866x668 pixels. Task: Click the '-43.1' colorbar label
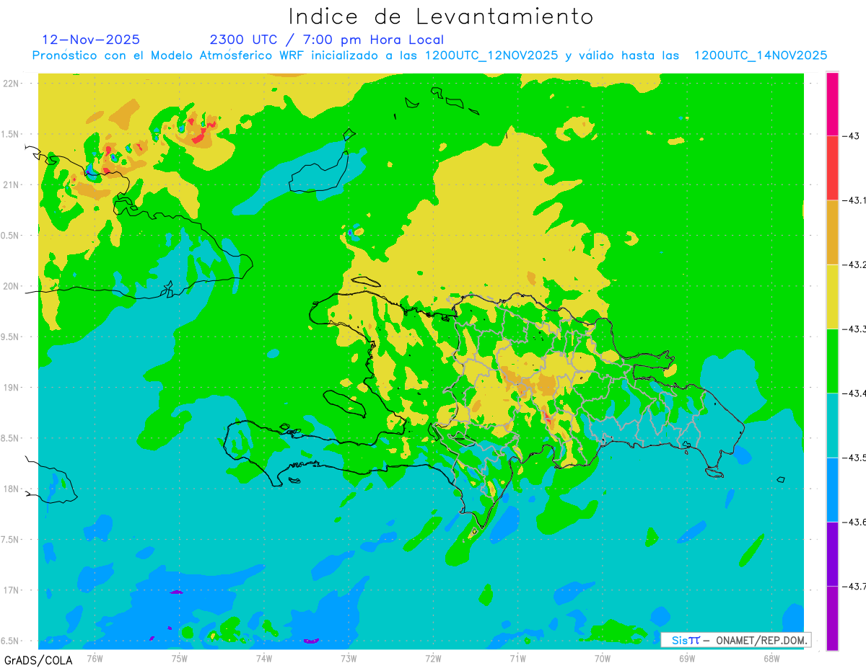coord(853,200)
